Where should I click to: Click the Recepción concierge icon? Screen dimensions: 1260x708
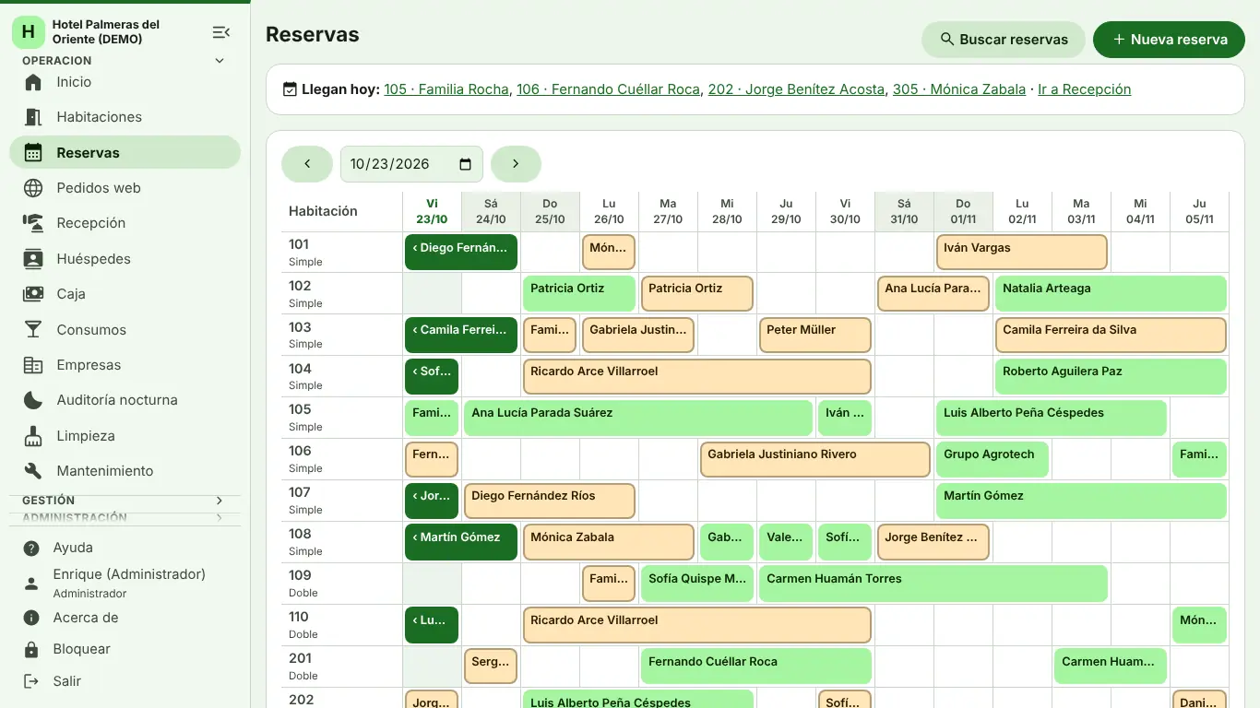tap(33, 223)
